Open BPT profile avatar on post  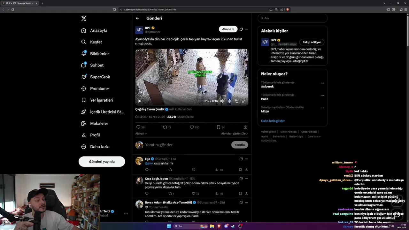pos(139,30)
